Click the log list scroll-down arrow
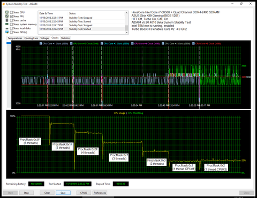Image resolution: width=257 pixels, height=198 pixels. [x=126, y=33]
